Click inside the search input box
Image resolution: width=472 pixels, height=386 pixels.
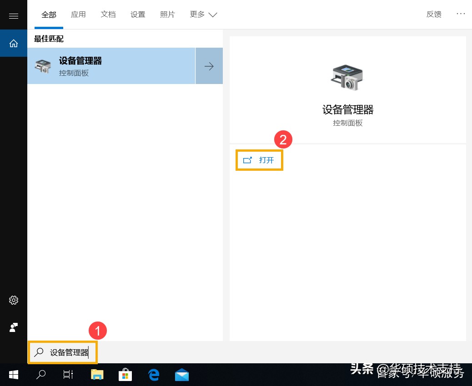(63, 352)
